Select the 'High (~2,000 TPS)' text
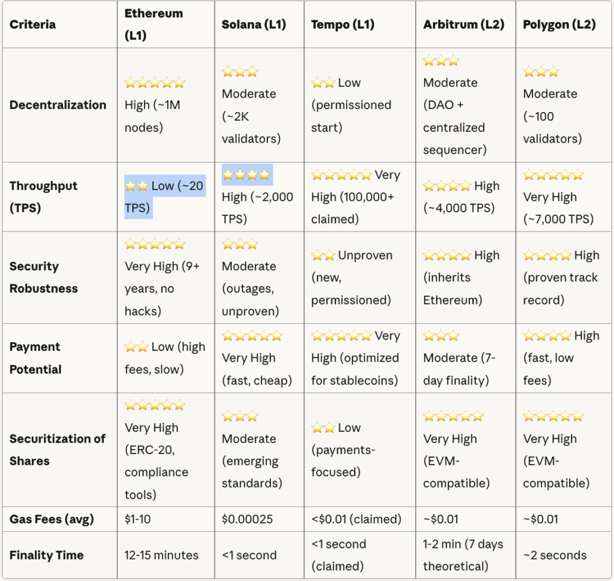The height and width of the screenshot is (581, 614). [x=257, y=208]
